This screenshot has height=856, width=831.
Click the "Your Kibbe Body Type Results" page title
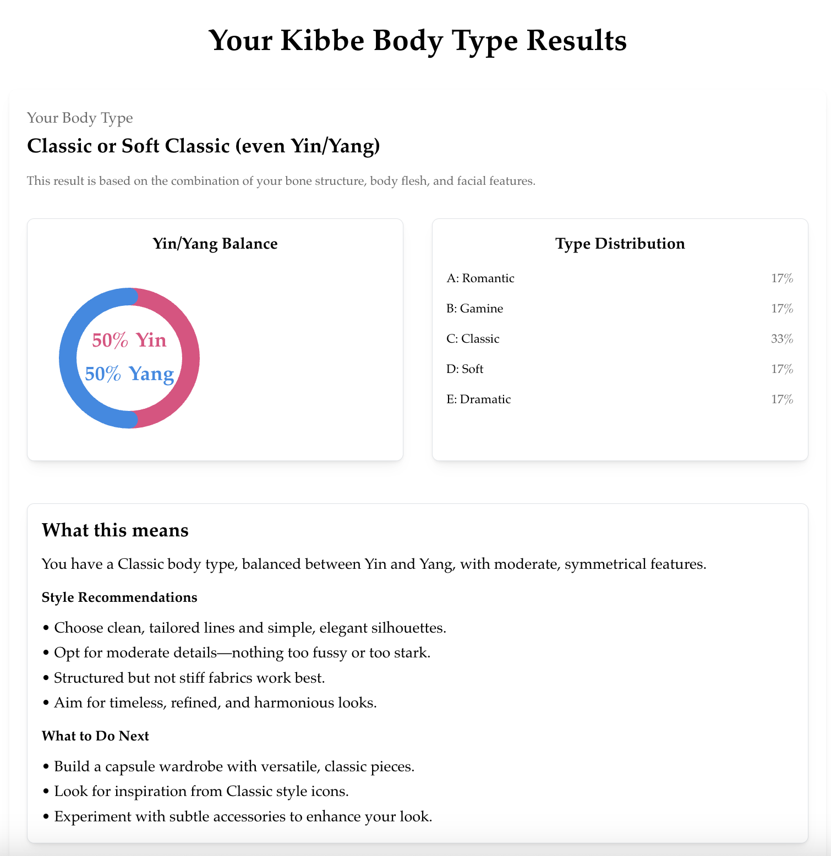click(x=418, y=40)
